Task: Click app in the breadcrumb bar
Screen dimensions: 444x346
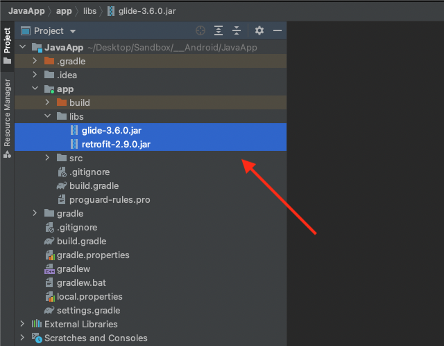Action: coord(64,11)
